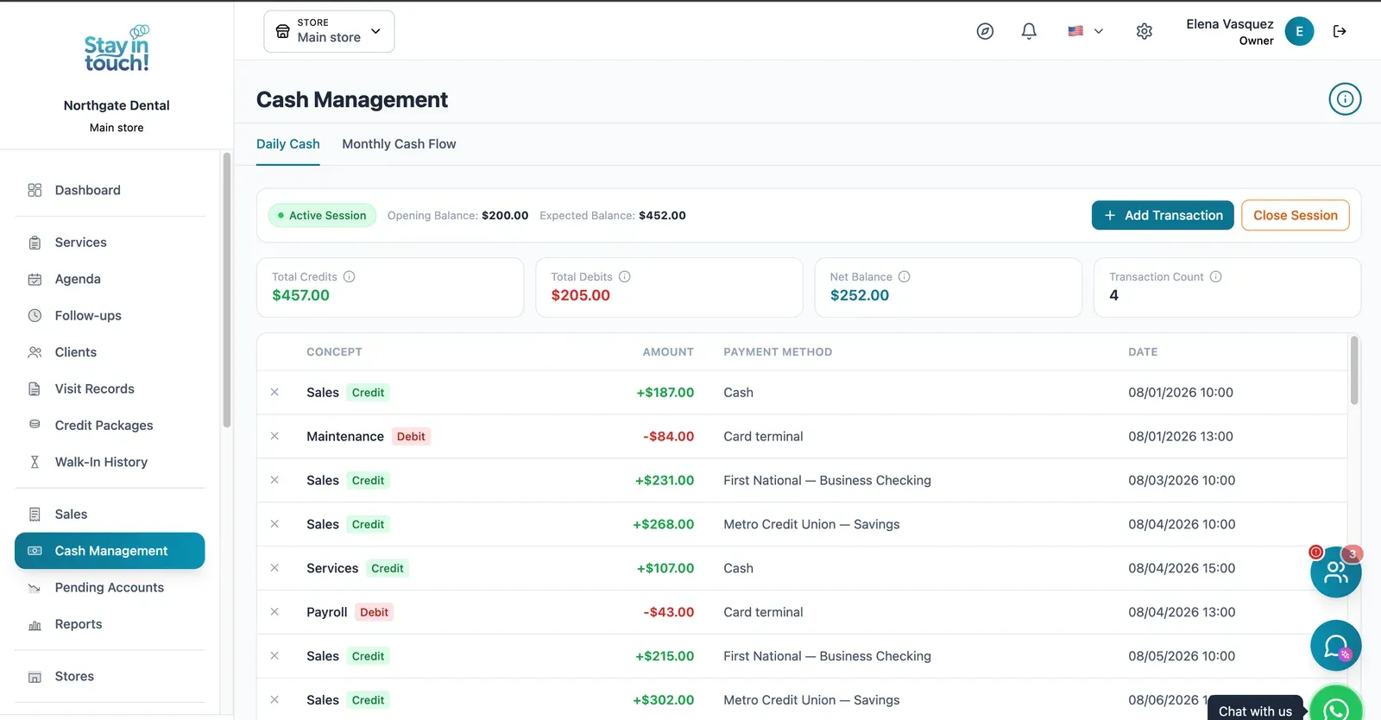Click Elena Vasquez profile avatar
Image resolution: width=1381 pixels, height=720 pixels.
[1299, 31]
